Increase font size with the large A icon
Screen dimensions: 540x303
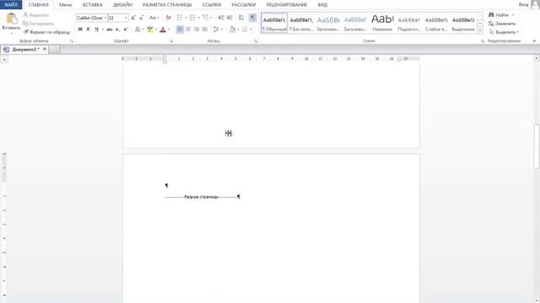(133, 18)
